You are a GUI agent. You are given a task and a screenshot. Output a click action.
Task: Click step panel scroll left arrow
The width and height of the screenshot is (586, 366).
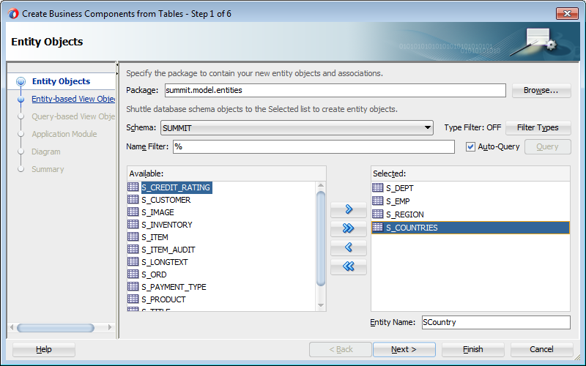(12, 327)
